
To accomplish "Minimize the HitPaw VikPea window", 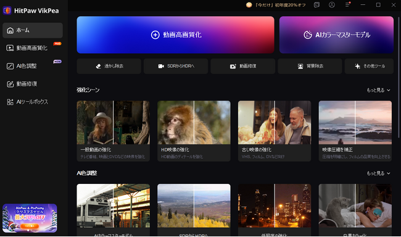I will point(363,5).
